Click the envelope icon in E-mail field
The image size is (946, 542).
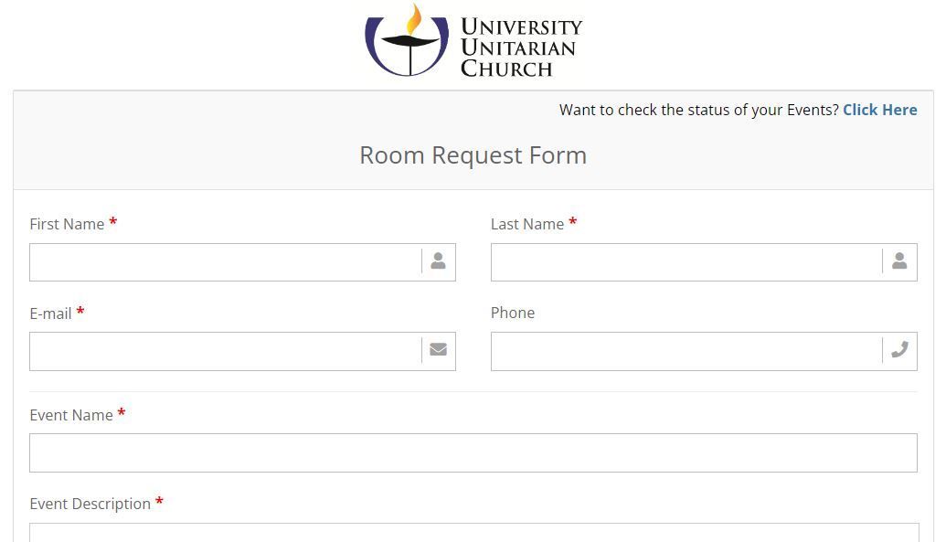point(438,349)
